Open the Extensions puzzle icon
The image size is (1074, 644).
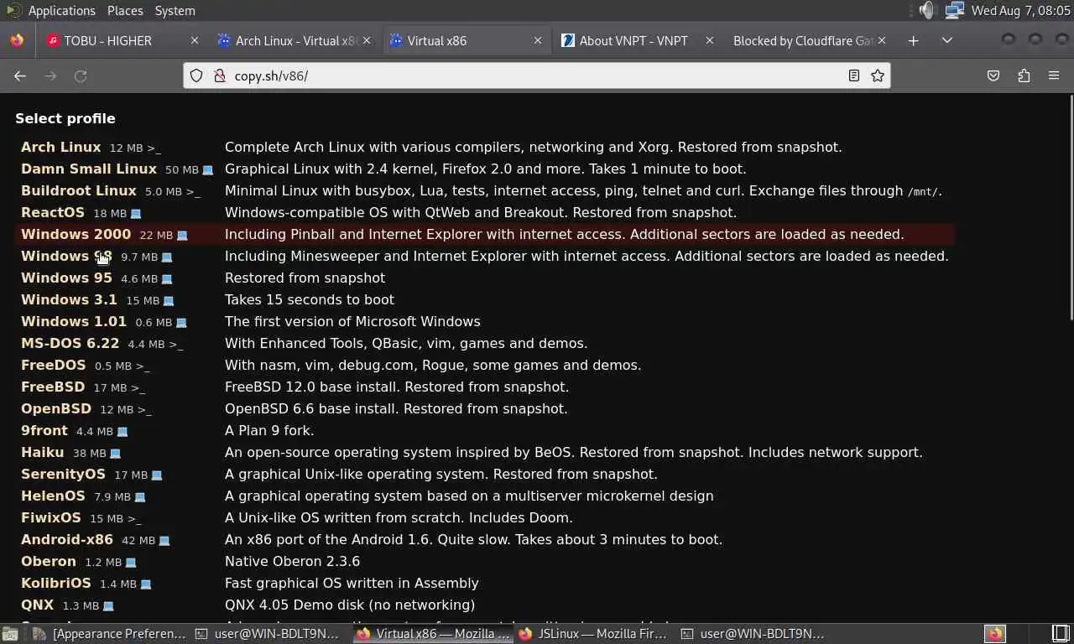tap(1024, 75)
